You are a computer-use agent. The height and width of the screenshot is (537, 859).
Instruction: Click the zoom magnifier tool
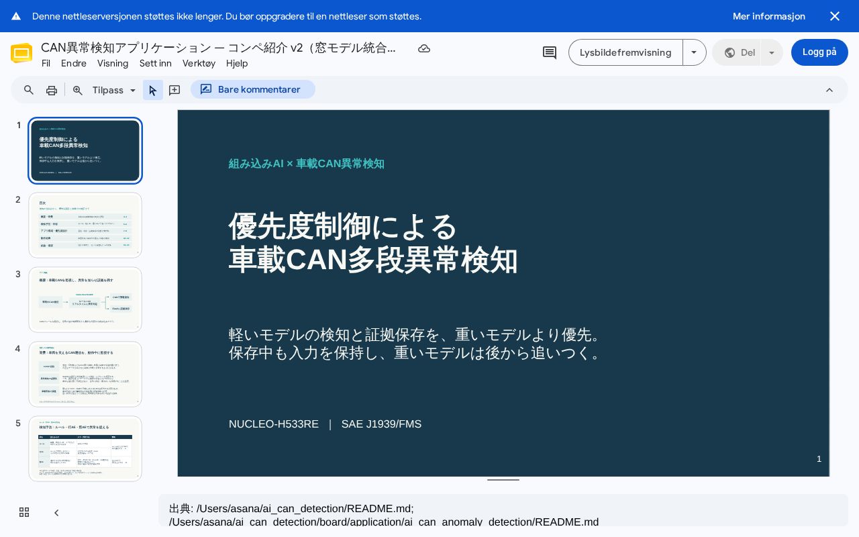[78, 90]
